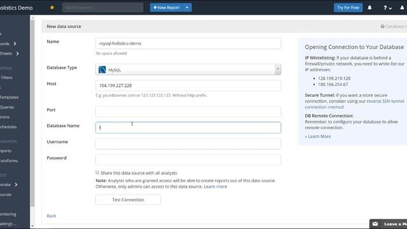The height and width of the screenshot is (229, 407).
Task: Click the sidebar scrollbar up arrow
Action: 32,18
